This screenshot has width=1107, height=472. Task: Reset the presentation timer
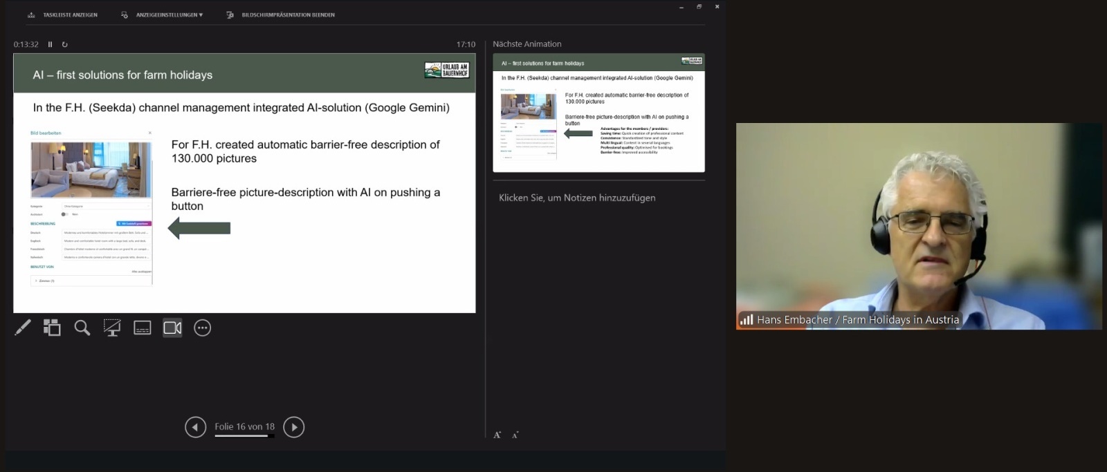pos(65,44)
